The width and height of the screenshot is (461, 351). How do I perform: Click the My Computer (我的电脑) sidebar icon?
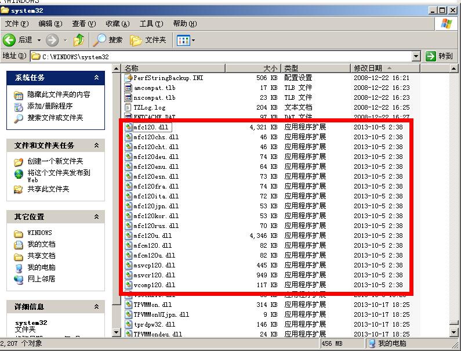pyautogui.click(x=19, y=267)
